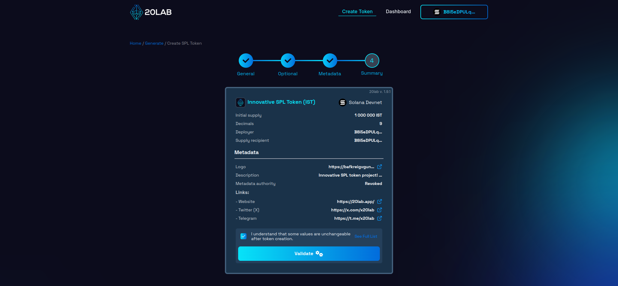Click the Supply recipient address value

[x=368, y=140]
